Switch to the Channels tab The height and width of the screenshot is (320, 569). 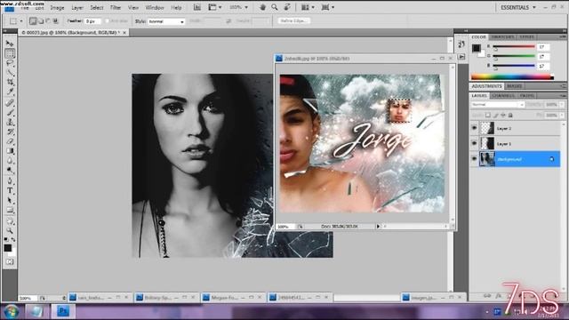coord(503,95)
